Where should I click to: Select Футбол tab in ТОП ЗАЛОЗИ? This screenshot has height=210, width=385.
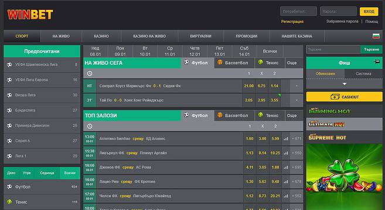tap(197, 116)
